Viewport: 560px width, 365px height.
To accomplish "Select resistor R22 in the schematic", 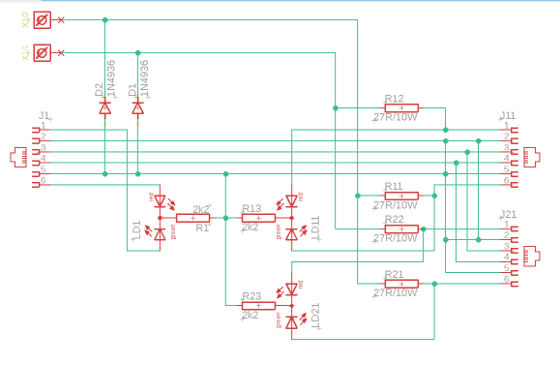I will click(x=401, y=228).
